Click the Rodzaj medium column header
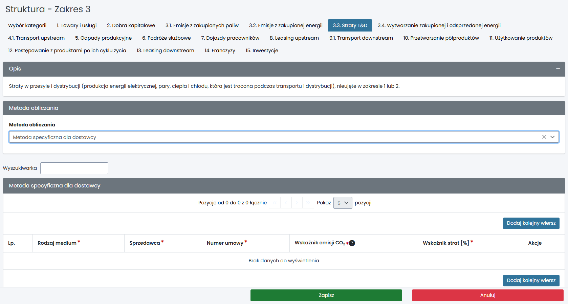 click(x=57, y=243)
